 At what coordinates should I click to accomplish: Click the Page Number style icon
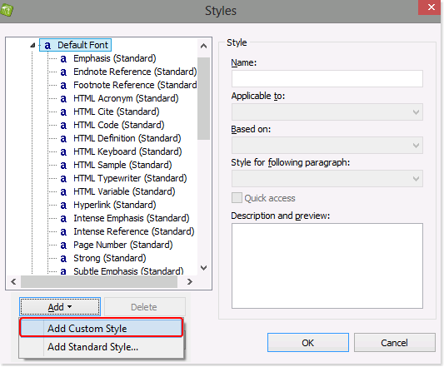coord(63,245)
